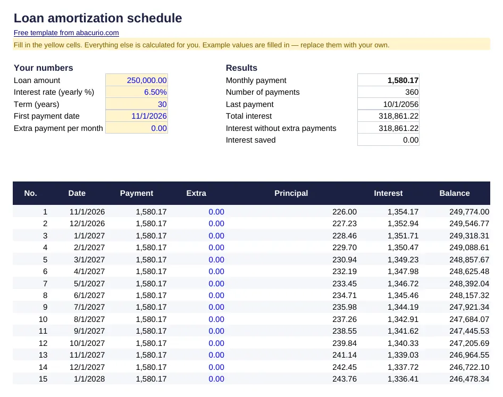Click the 'Interest' column header
Screen dimensions: 503x397
click(388, 193)
